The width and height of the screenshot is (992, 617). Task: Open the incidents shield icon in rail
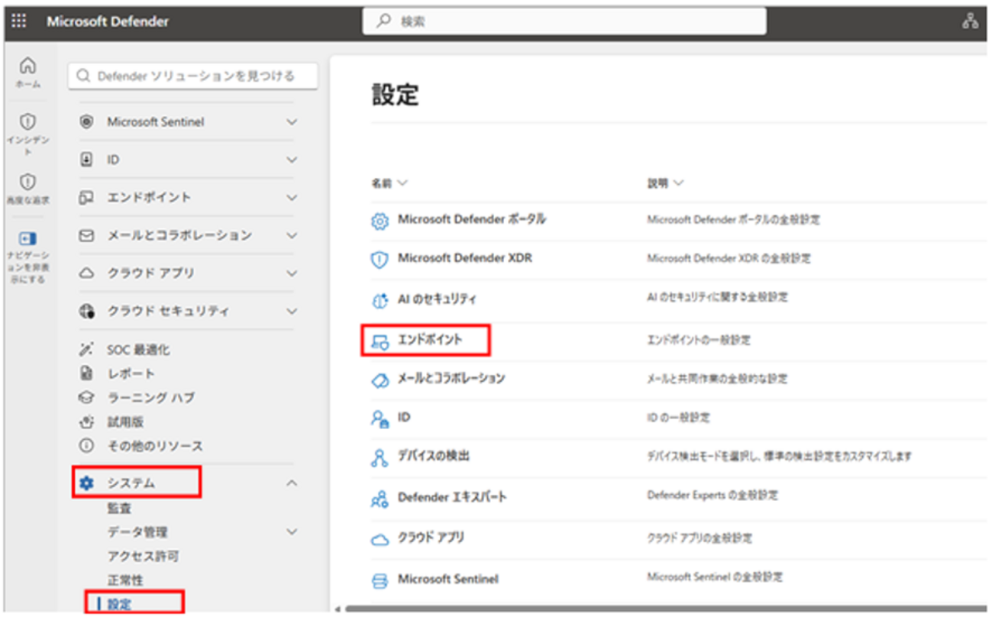pyautogui.click(x=27, y=121)
